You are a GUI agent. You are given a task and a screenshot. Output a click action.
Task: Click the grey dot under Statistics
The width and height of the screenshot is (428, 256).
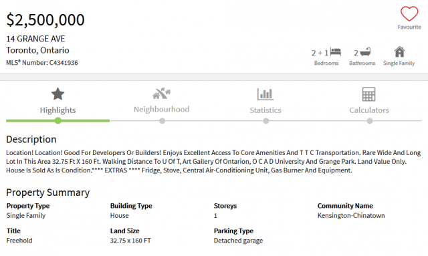pos(266,120)
